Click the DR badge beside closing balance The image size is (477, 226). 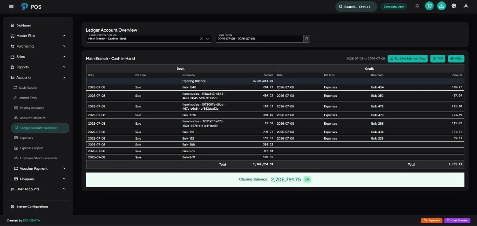click(x=307, y=179)
